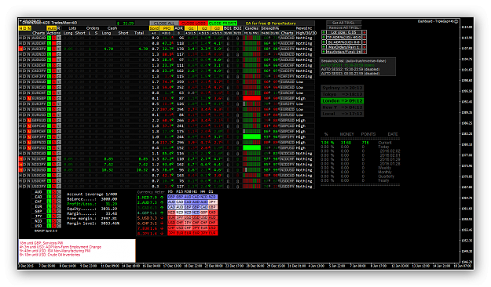Sell CHFJPY using its red S button
The height and width of the screenshot is (287, 491).
pos(54,76)
